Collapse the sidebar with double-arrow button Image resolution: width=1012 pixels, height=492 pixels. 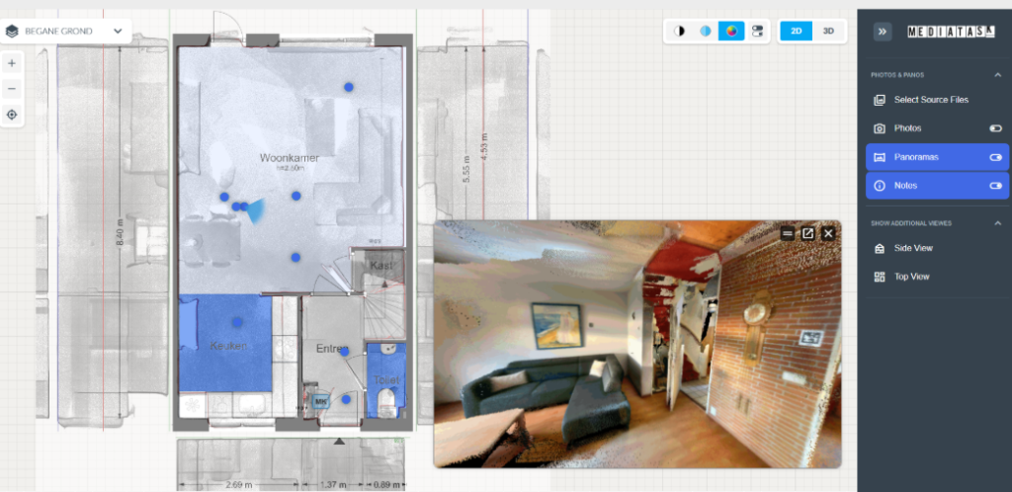(883, 31)
